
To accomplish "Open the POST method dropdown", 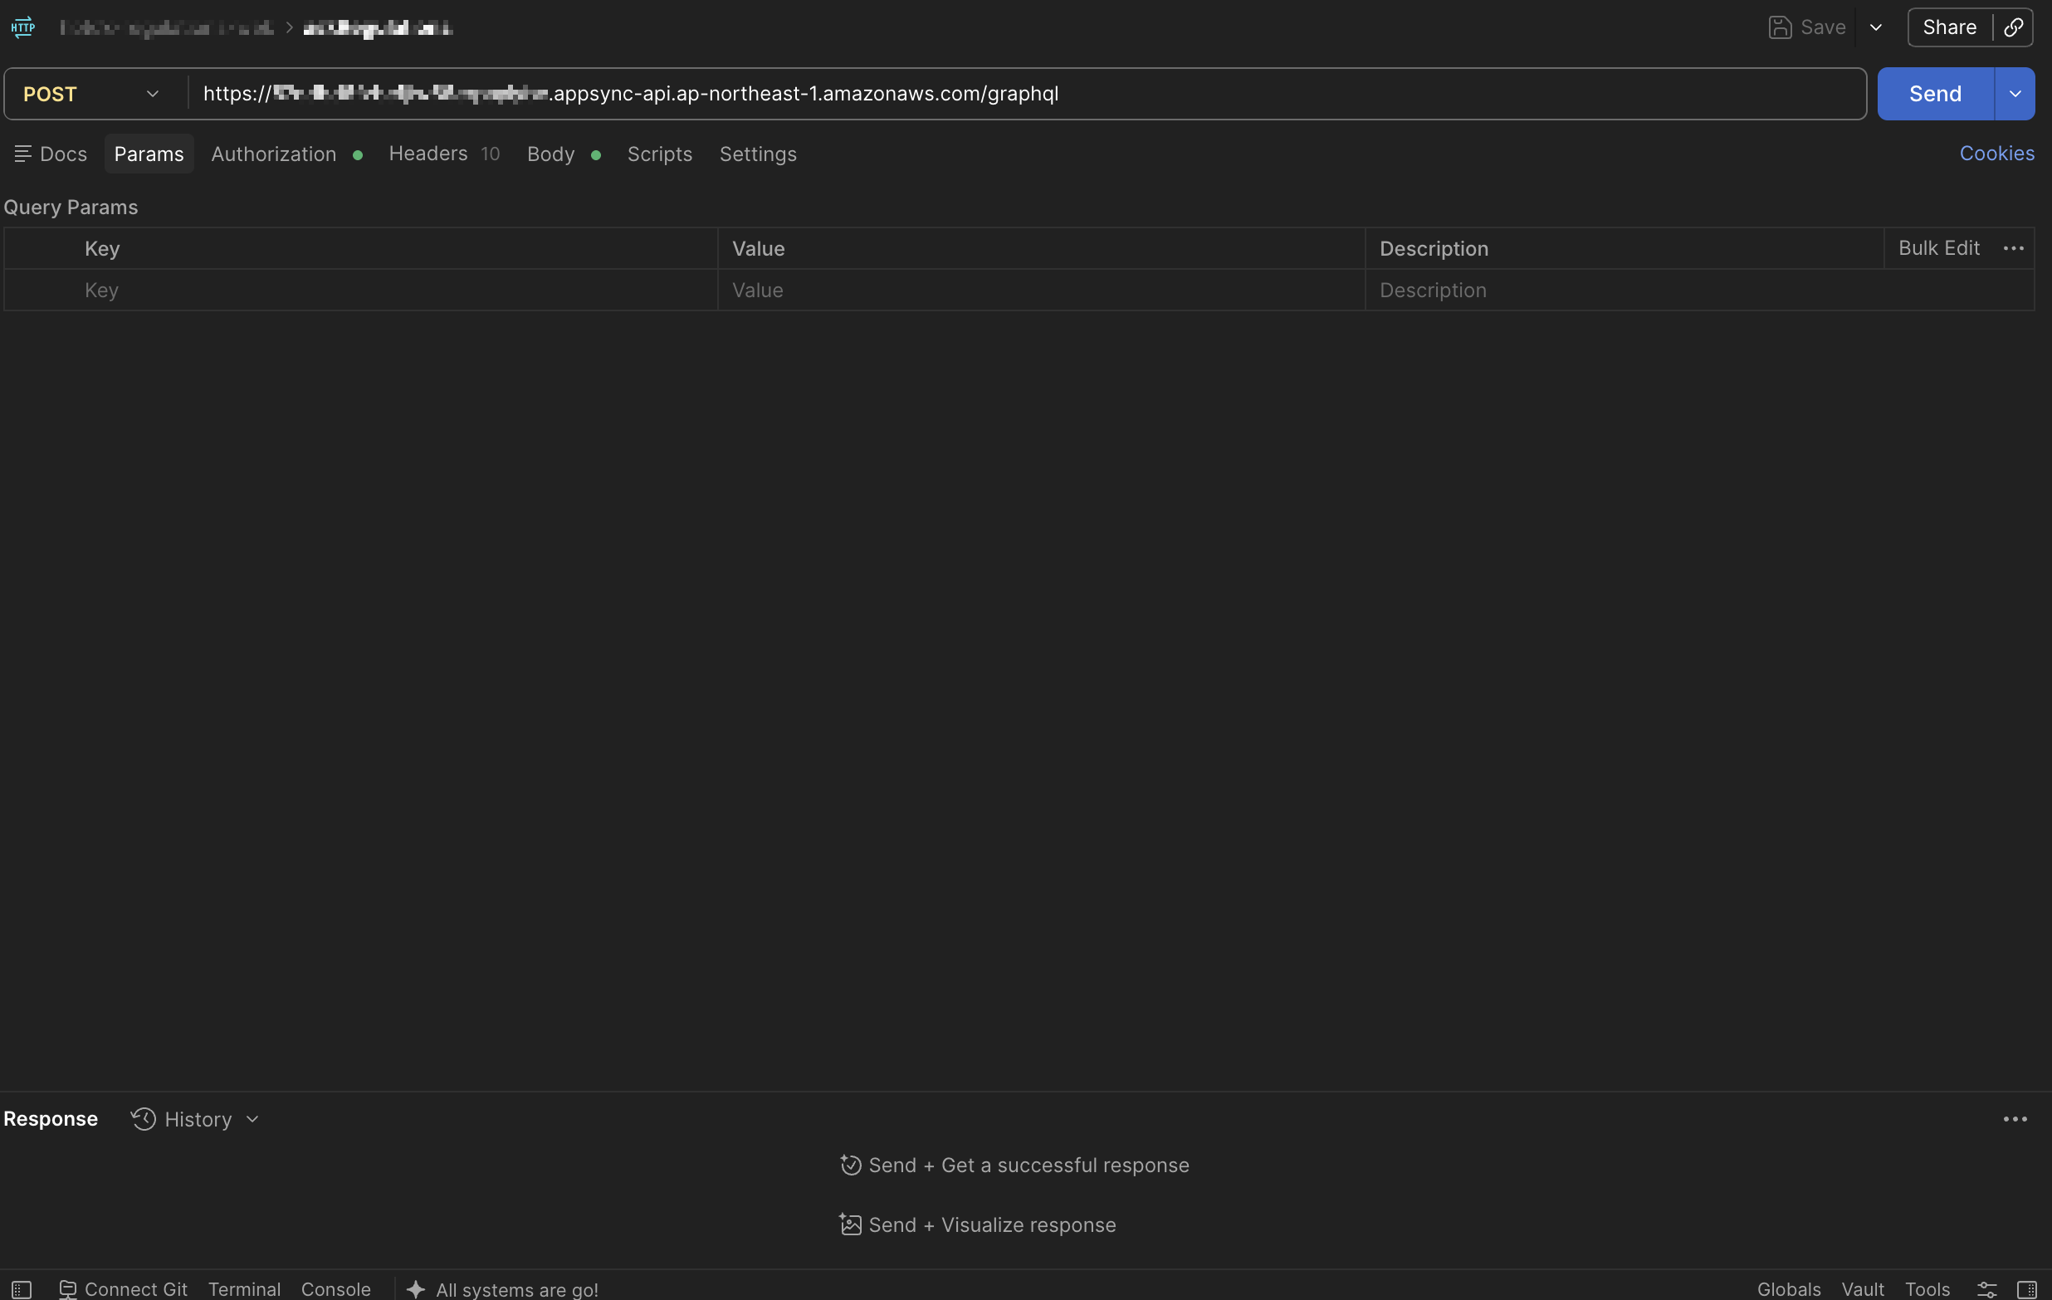I will coord(92,94).
